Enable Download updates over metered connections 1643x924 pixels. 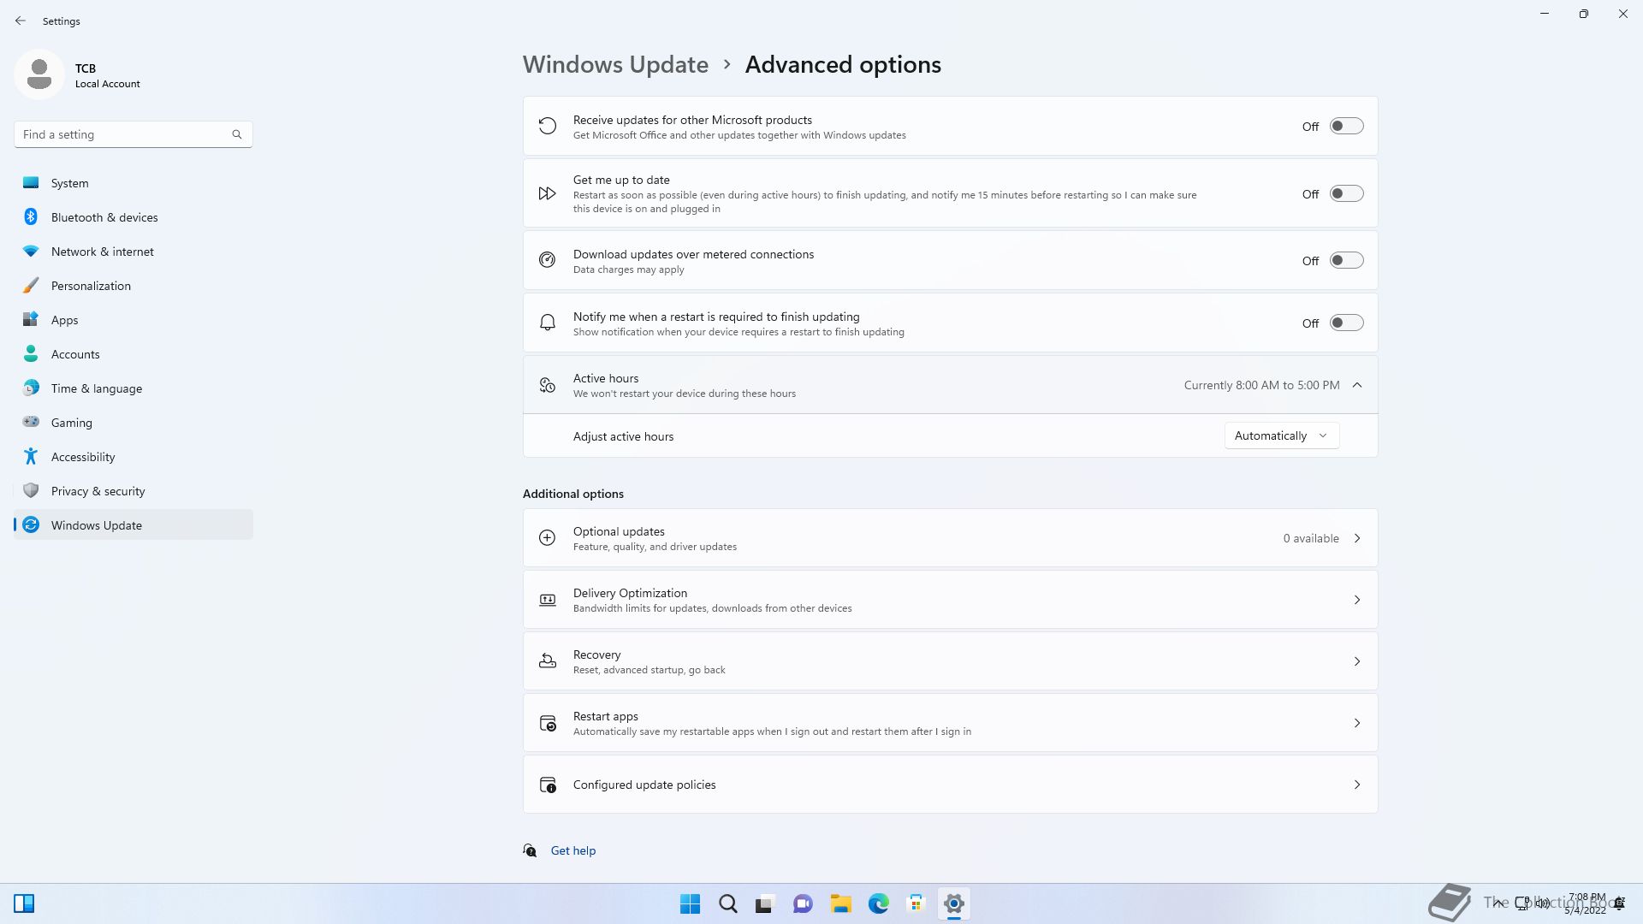(x=1346, y=260)
